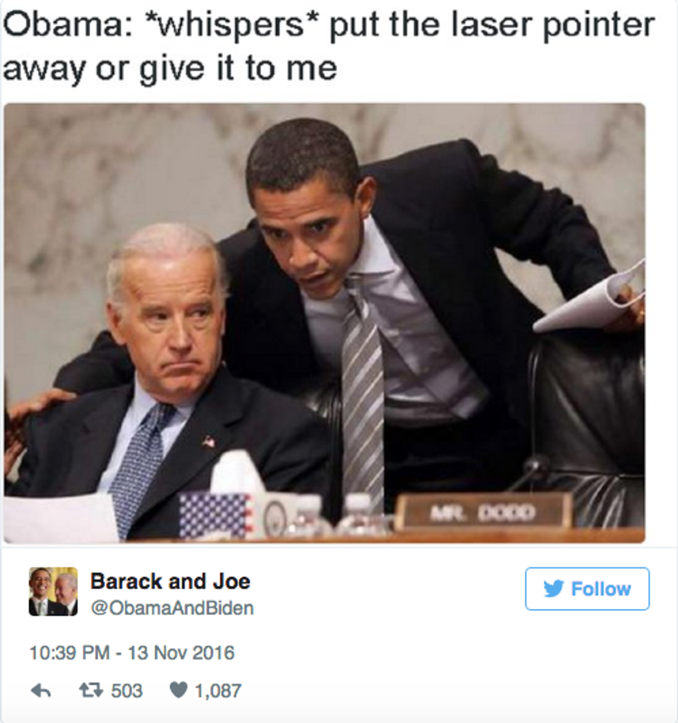Click the flag lapel pin on the suit
This screenshot has width=678, height=723.
pos(208,441)
